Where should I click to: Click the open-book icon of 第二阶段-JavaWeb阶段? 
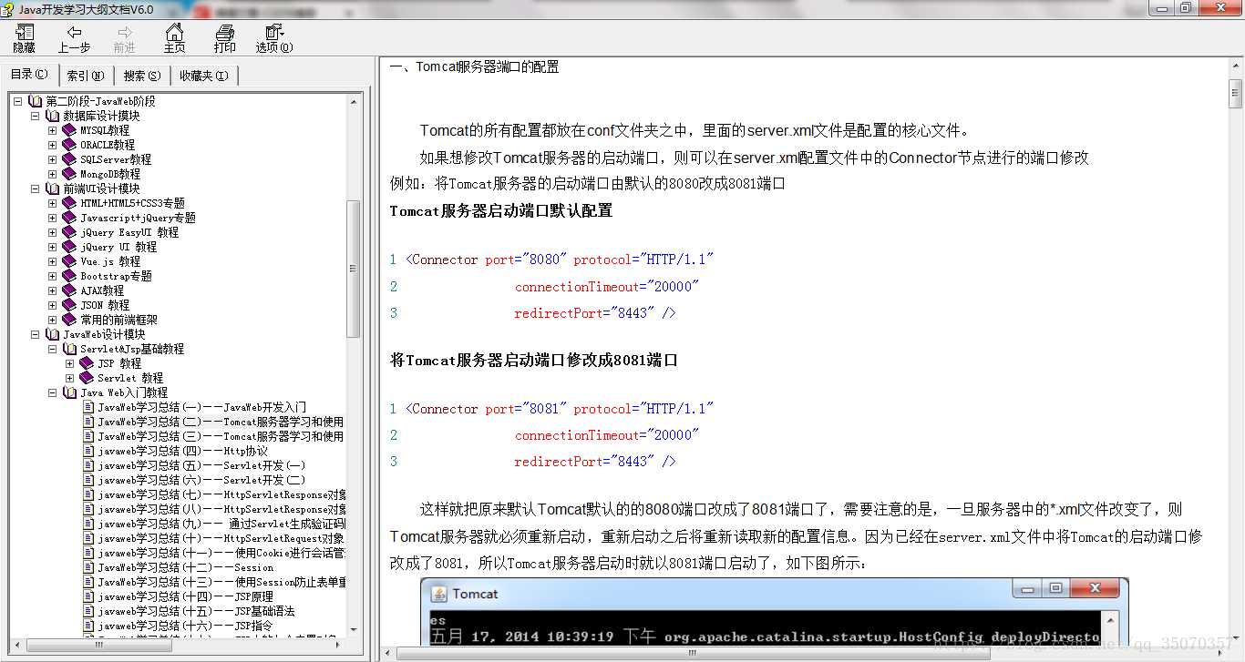35,101
